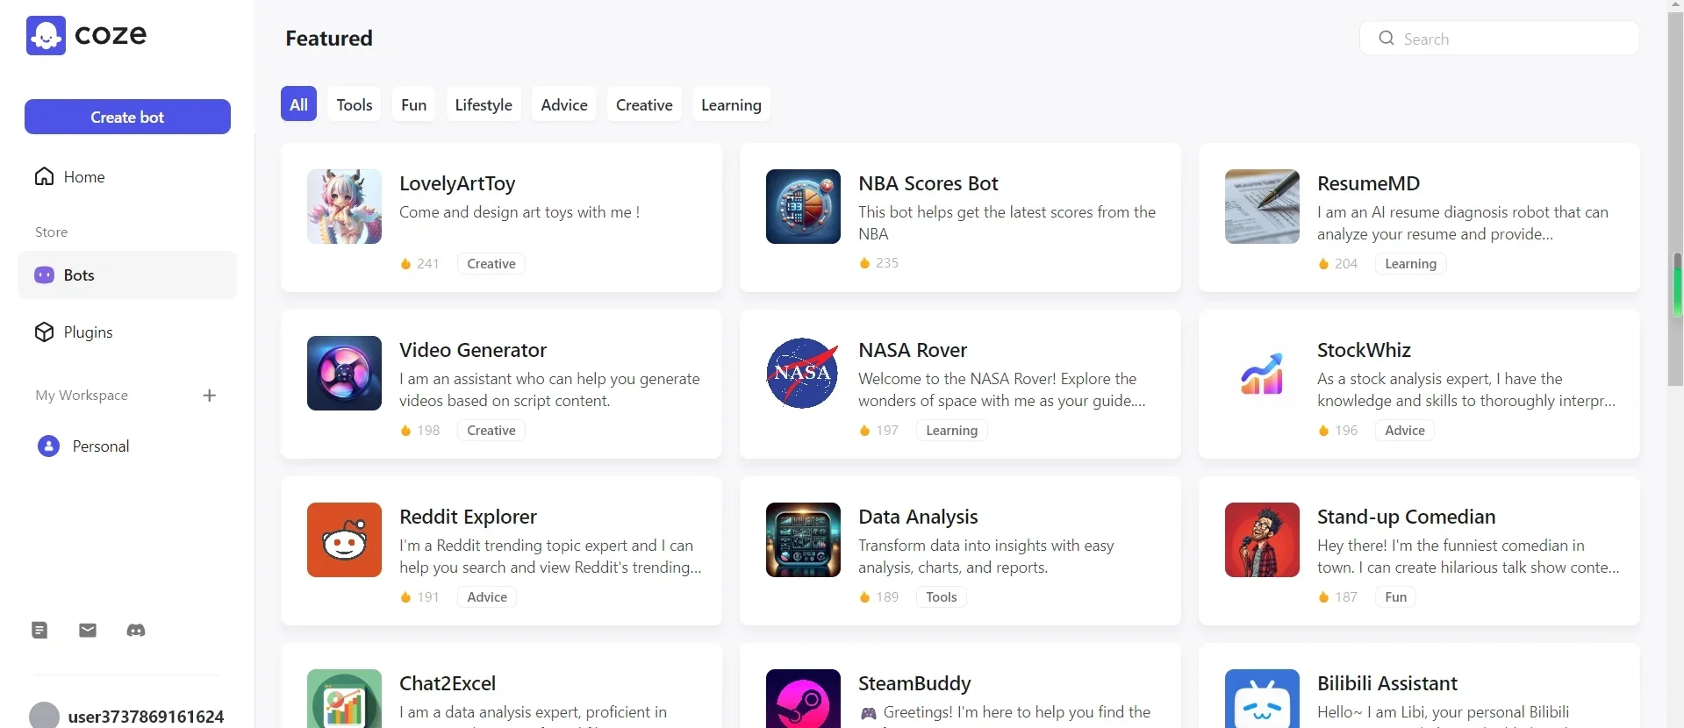Open the Reddit Explorer bot icon
This screenshot has height=728, width=1684.
(x=344, y=539)
